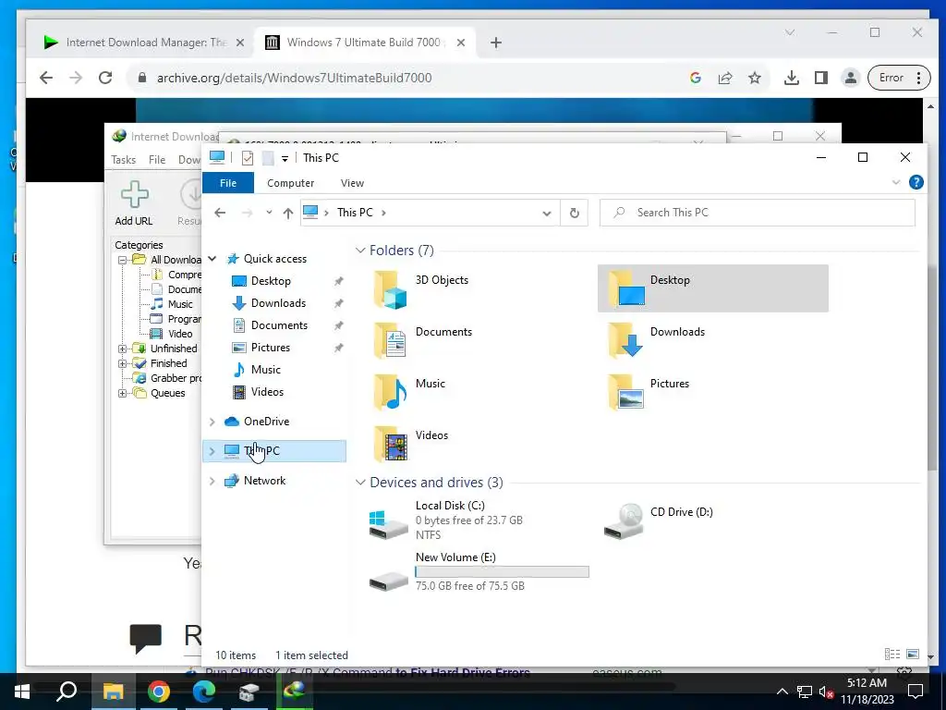Open the Videos folder in Folders group
This screenshot has width=946, height=710.
coord(422,445)
